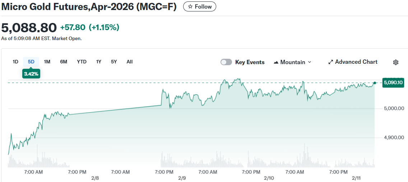Click the expand arrows icon for Advanced Chart

(x=331, y=62)
